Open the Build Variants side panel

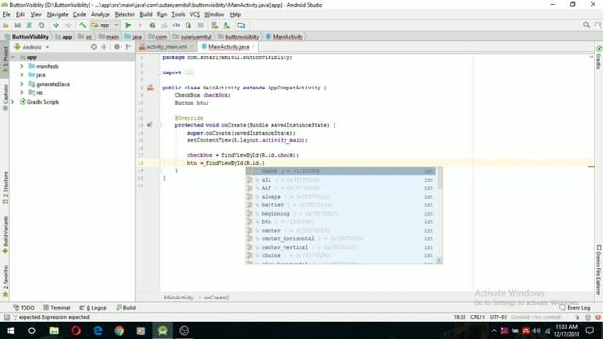[x=5, y=234]
